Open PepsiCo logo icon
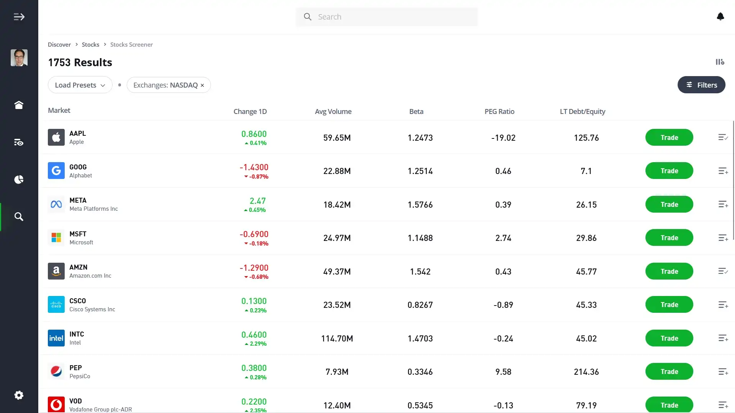The image size is (735, 413). 56,371
